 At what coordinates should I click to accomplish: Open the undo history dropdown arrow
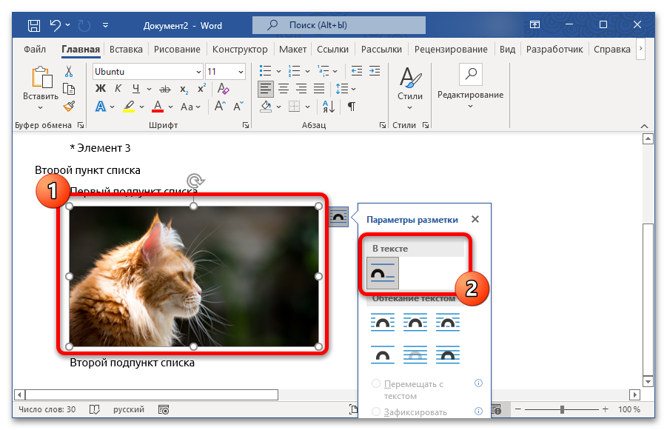(68, 25)
